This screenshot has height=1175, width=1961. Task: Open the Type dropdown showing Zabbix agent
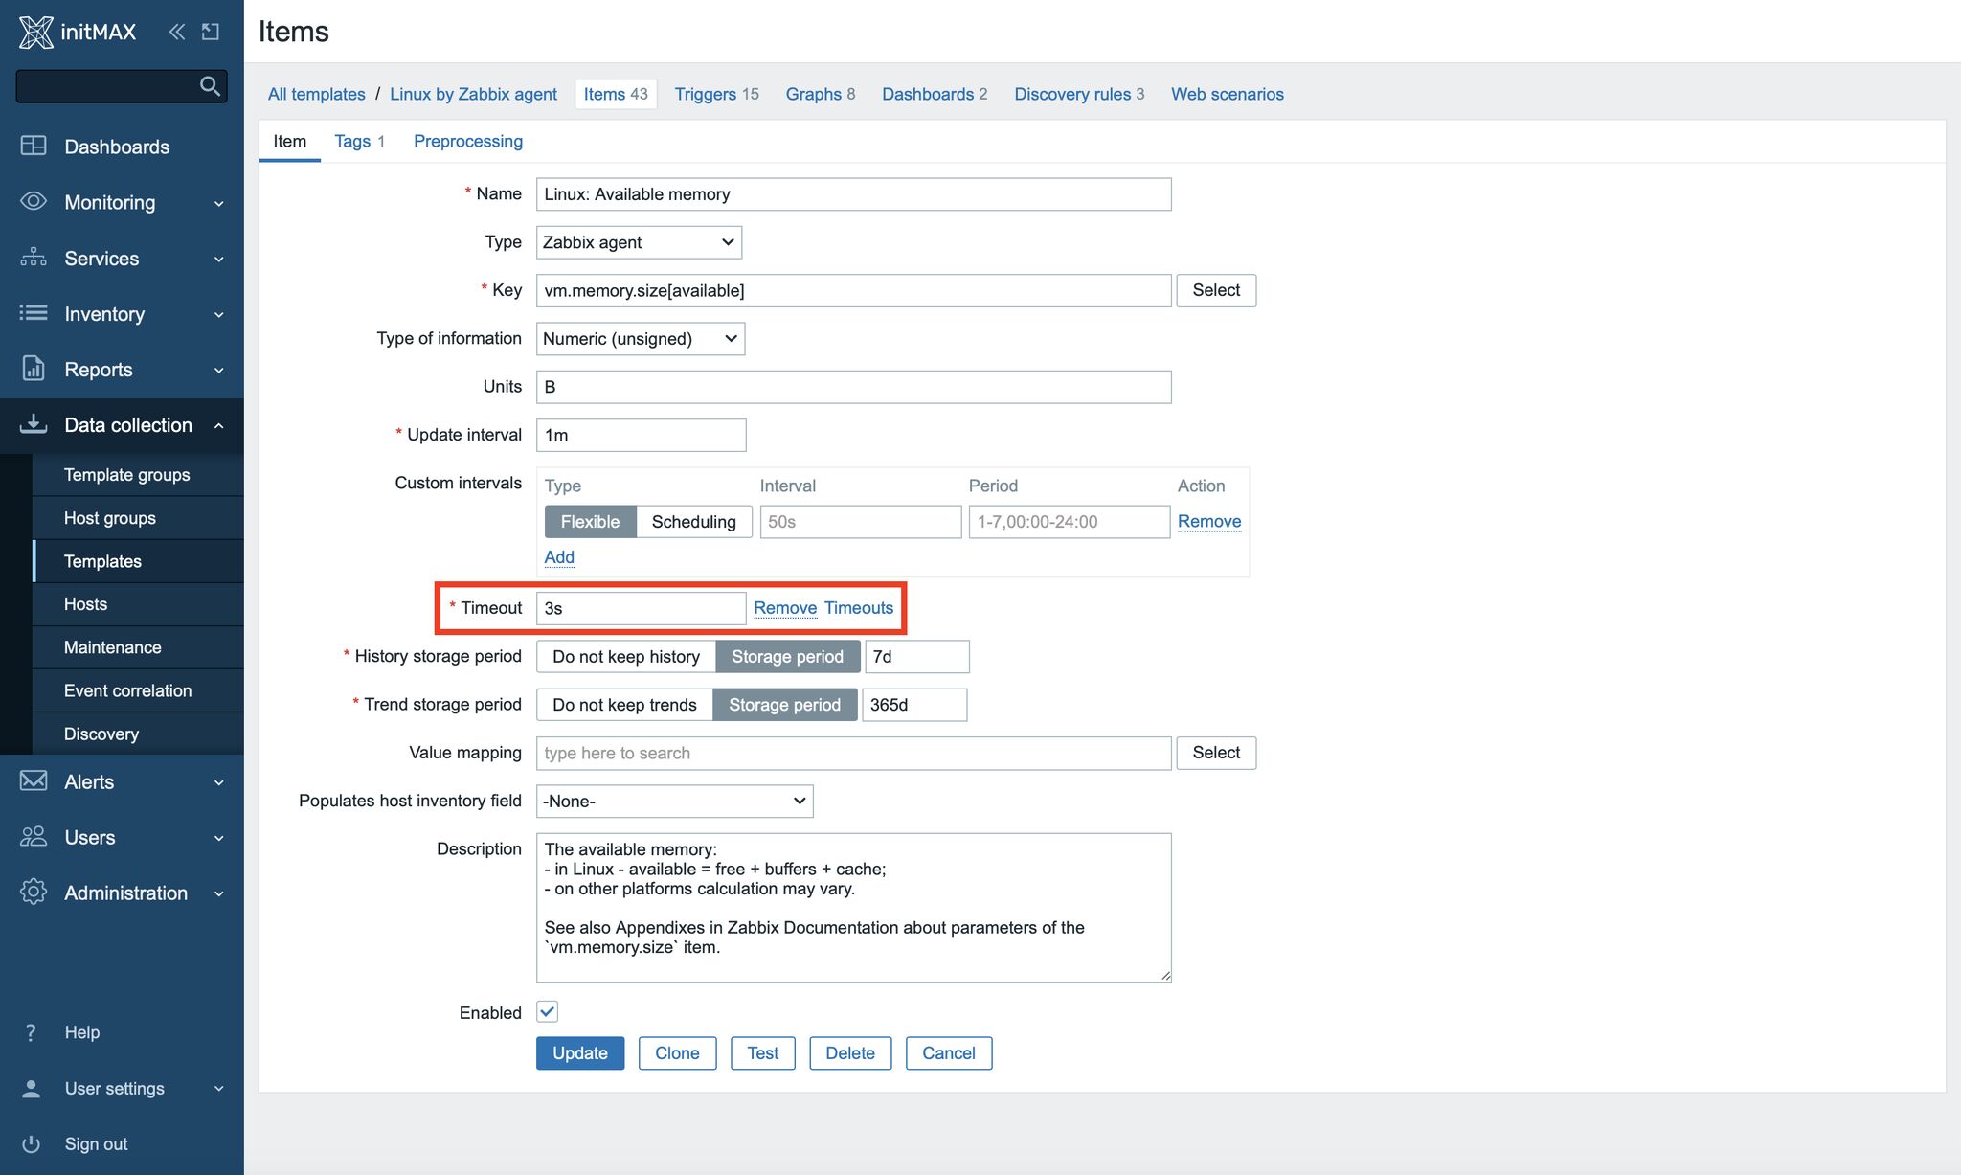(x=639, y=242)
